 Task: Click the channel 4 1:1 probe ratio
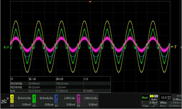(79, 106)
